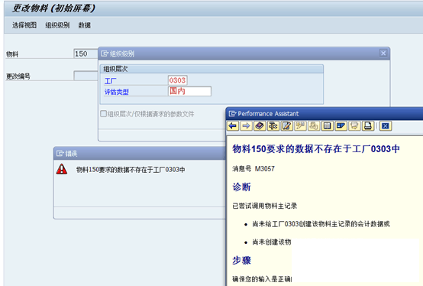The height and width of the screenshot is (286, 423).
Task: Close Performance Assistant via toolbar X icon
Action: (386, 126)
